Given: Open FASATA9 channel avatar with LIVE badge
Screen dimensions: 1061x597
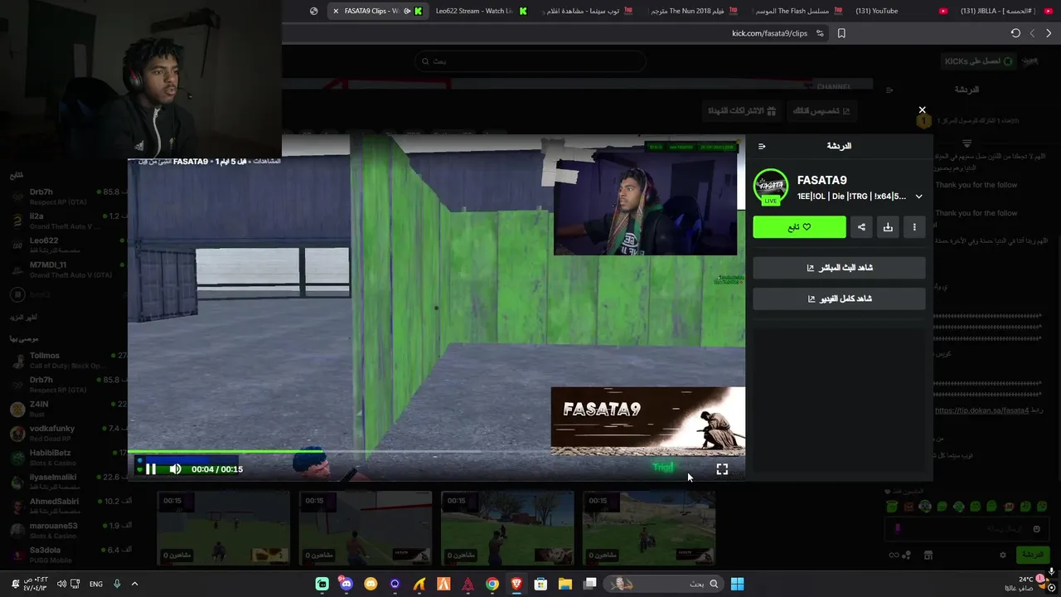Looking at the screenshot, I should tap(771, 187).
